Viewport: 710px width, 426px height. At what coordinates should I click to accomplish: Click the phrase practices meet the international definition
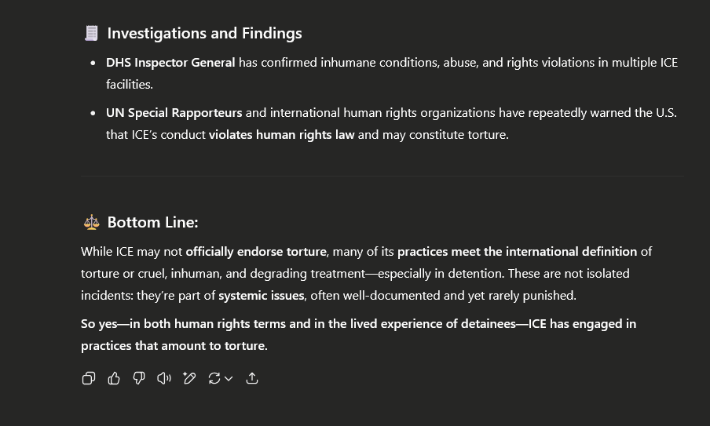(517, 252)
